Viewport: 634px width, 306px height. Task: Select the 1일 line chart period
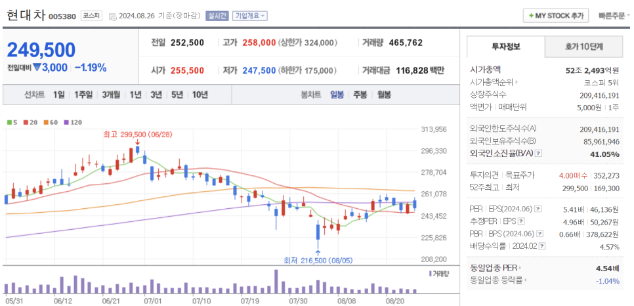pos(58,95)
